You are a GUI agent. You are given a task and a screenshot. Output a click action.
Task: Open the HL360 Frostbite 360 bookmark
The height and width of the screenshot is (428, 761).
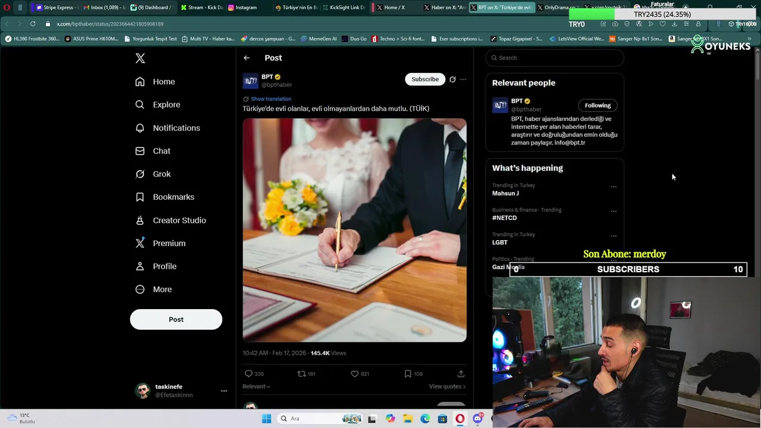32,39
